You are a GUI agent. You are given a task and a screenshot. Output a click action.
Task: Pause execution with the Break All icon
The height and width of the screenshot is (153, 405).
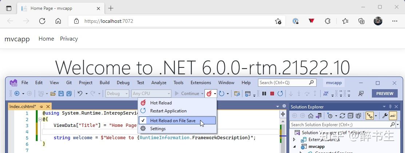point(264,94)
